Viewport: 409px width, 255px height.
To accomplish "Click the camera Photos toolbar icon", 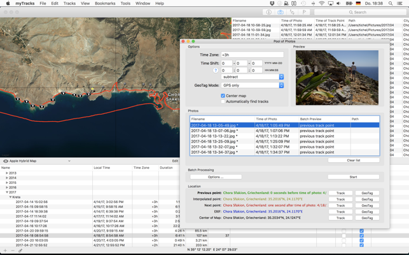I will (x=281, y=12).
